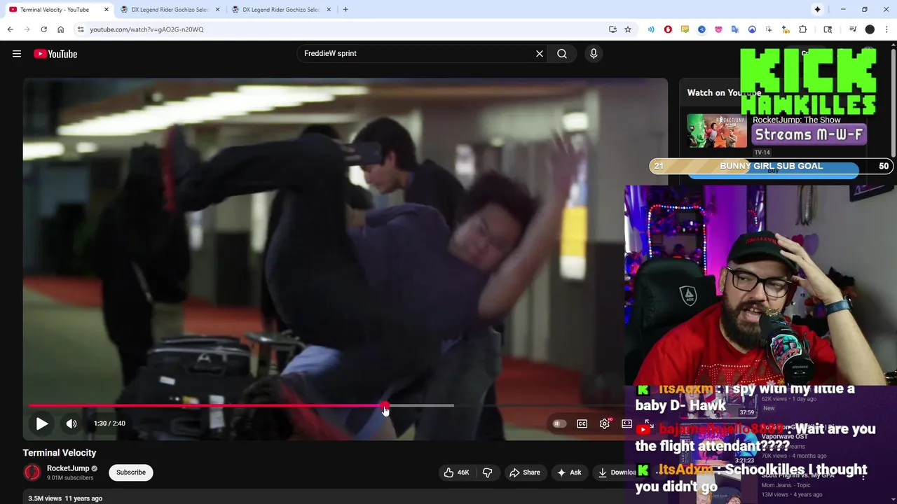Switch to the third DX Legend Rider tab
This screenshot has width=897, height=504.
coord(280,10)
